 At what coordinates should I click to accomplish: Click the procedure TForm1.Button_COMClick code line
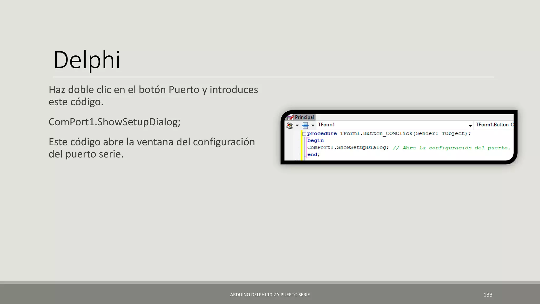tap(389, 134)
